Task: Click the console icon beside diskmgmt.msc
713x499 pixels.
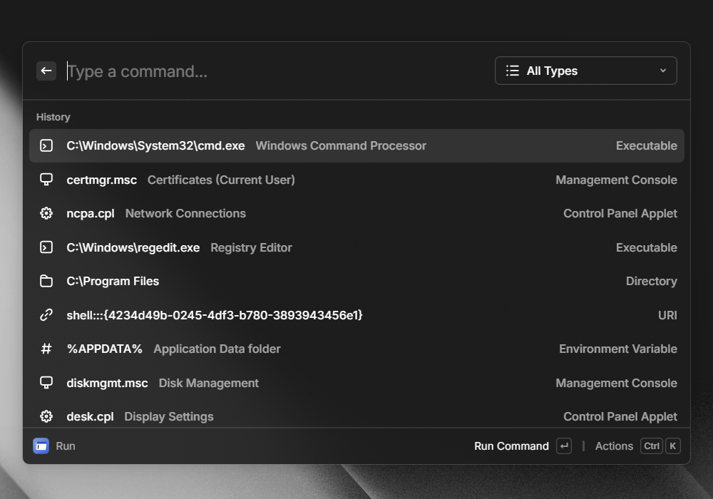Action: [x=46, y=383]
